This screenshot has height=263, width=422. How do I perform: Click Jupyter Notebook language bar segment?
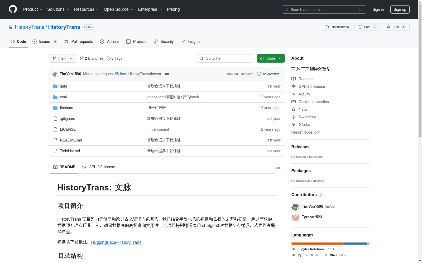pos(317,244)
